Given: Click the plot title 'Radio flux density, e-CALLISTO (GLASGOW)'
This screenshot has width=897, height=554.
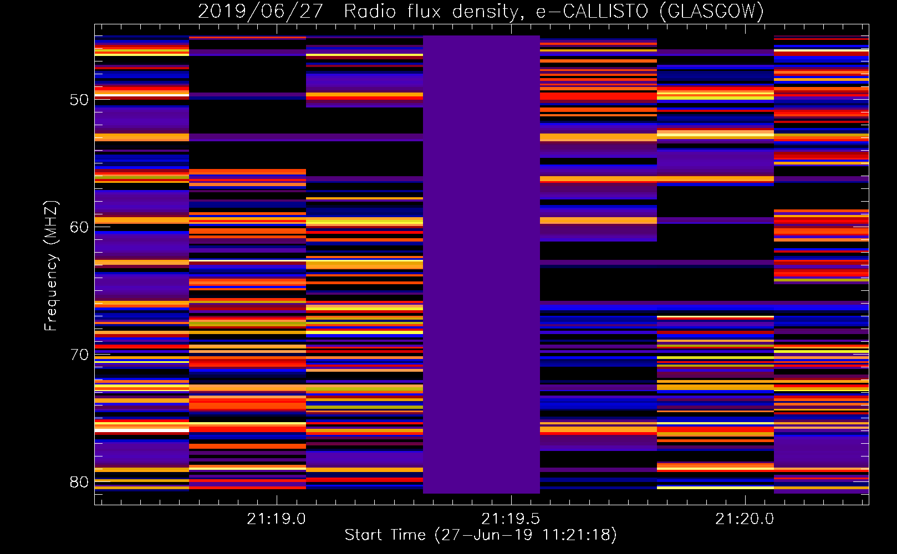Looking at the screenshot, I should tap(554, 11).
